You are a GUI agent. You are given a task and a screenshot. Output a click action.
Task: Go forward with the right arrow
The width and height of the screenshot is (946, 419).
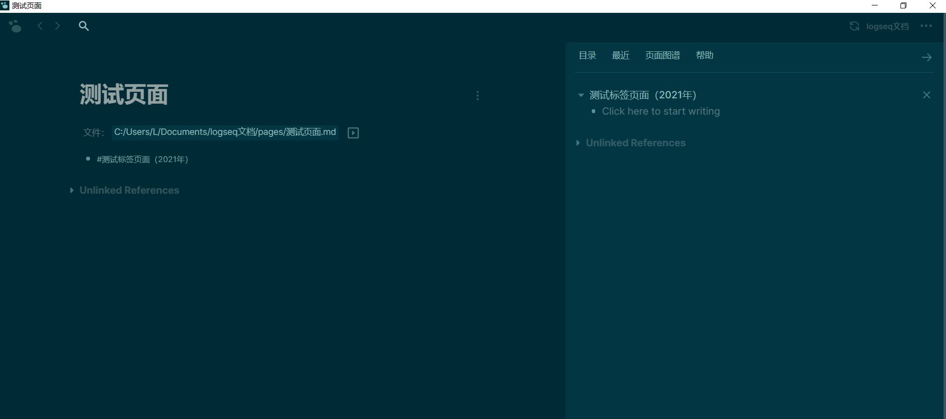[57, 26]
